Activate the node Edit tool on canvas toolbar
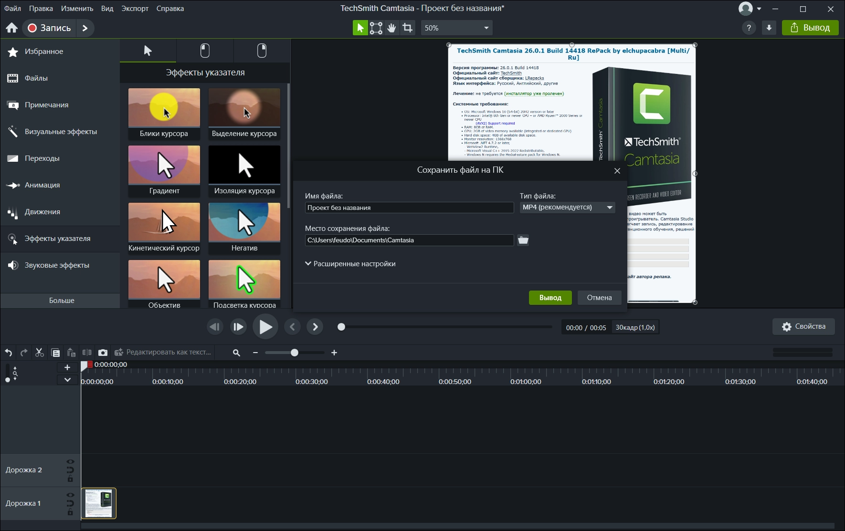Viewport: 845px width, 531px height. (x=376, y=28)
